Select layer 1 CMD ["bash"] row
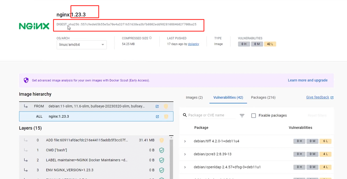The width and height of the screenshot is (347, 179). [94, 150]
